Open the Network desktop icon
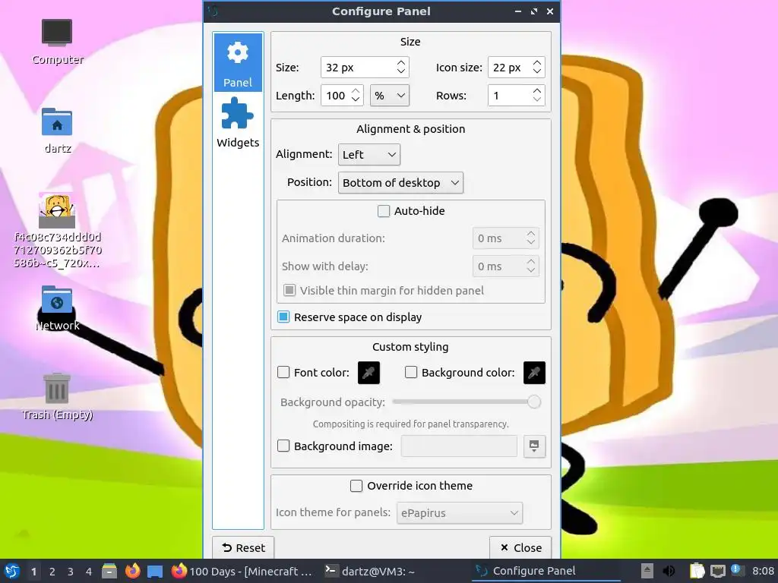 tap(57, 308)
